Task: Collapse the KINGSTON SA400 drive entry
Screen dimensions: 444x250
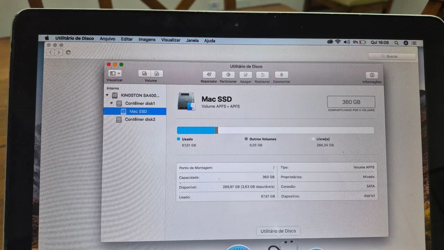Action: [x=107, y=95]
